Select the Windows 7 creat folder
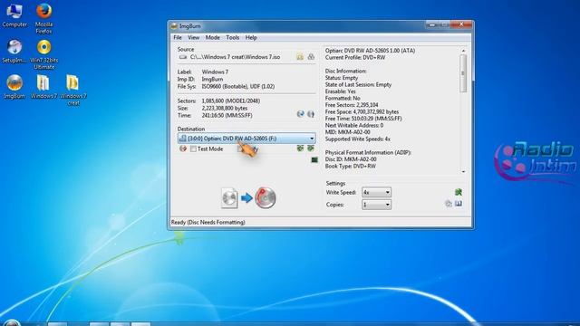 73,90
